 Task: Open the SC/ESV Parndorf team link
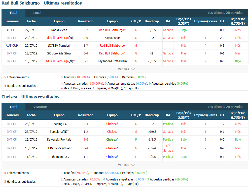click(x=59, y=46)
